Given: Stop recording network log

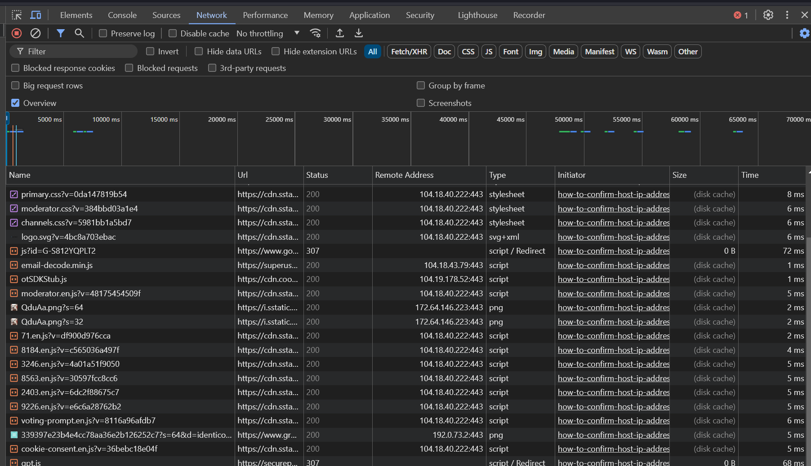Looking at the screenshot, I should [x=17, y=33].
